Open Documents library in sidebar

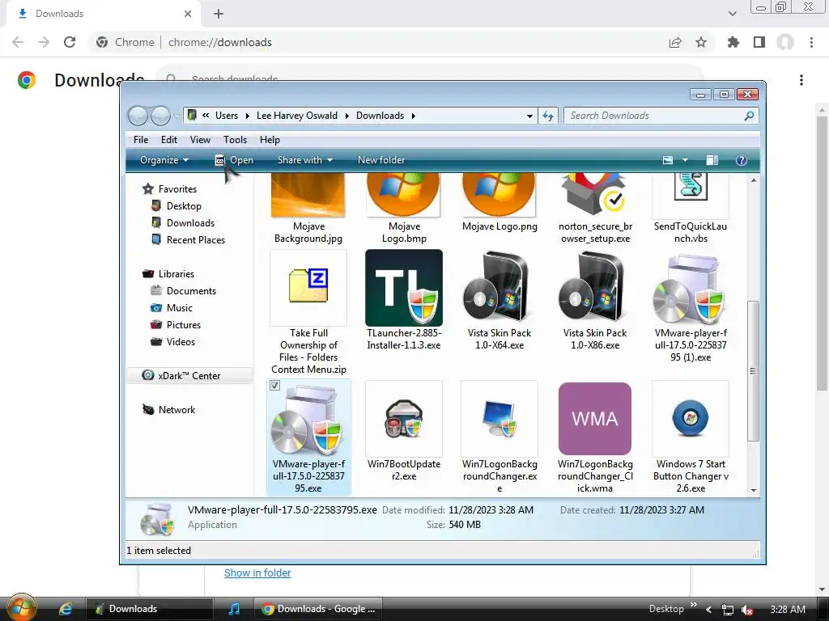click(x=191, y=290)
